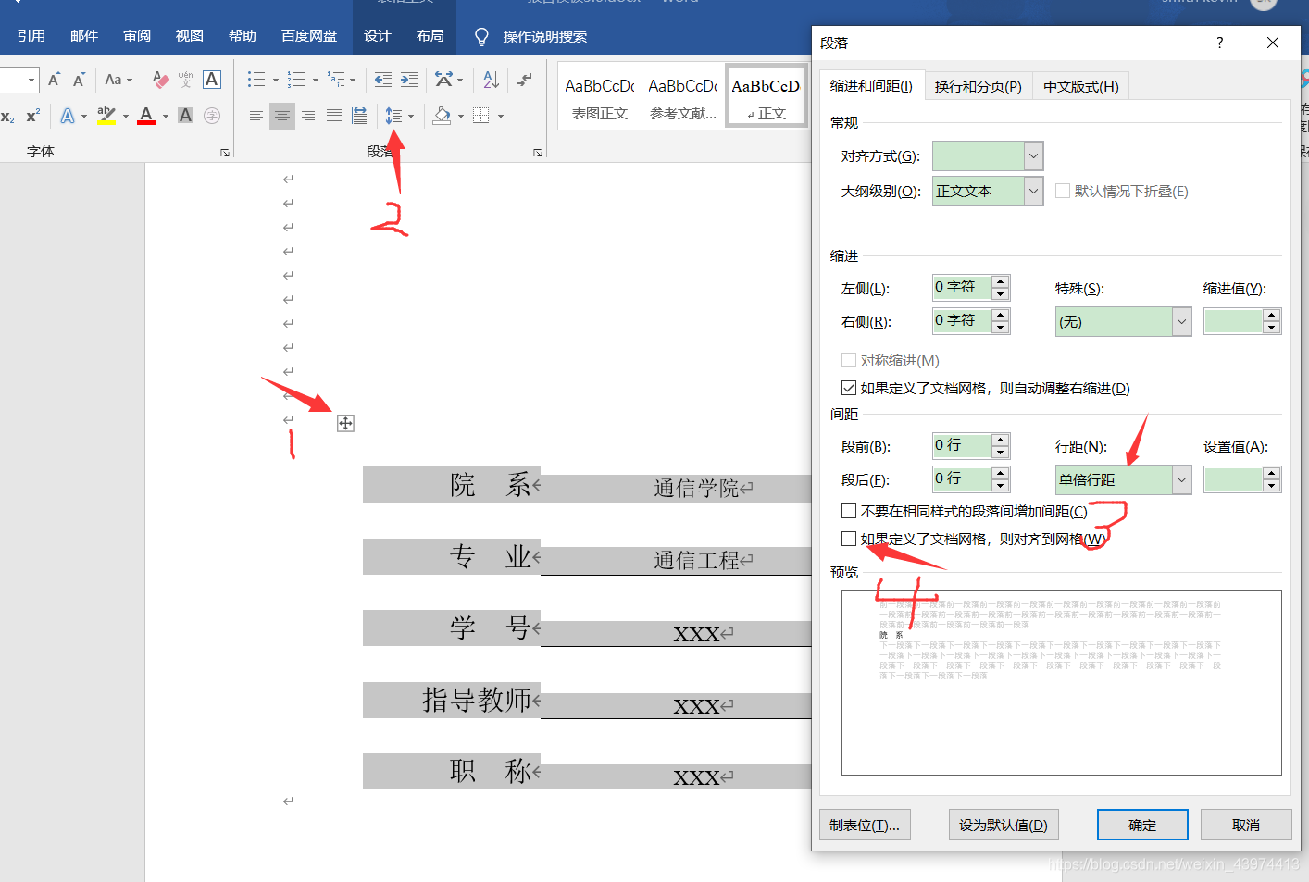Open the paragraph group dialog launcher
This screenshot has height=882, width=1309.
(538, 153)
